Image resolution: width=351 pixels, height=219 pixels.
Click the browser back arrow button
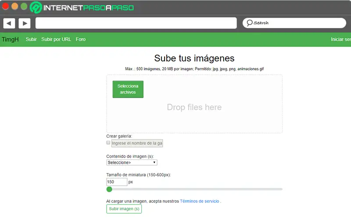point(9,23)
